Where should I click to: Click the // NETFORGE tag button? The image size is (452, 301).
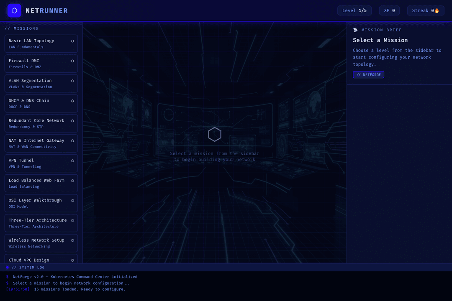(368, 74)
